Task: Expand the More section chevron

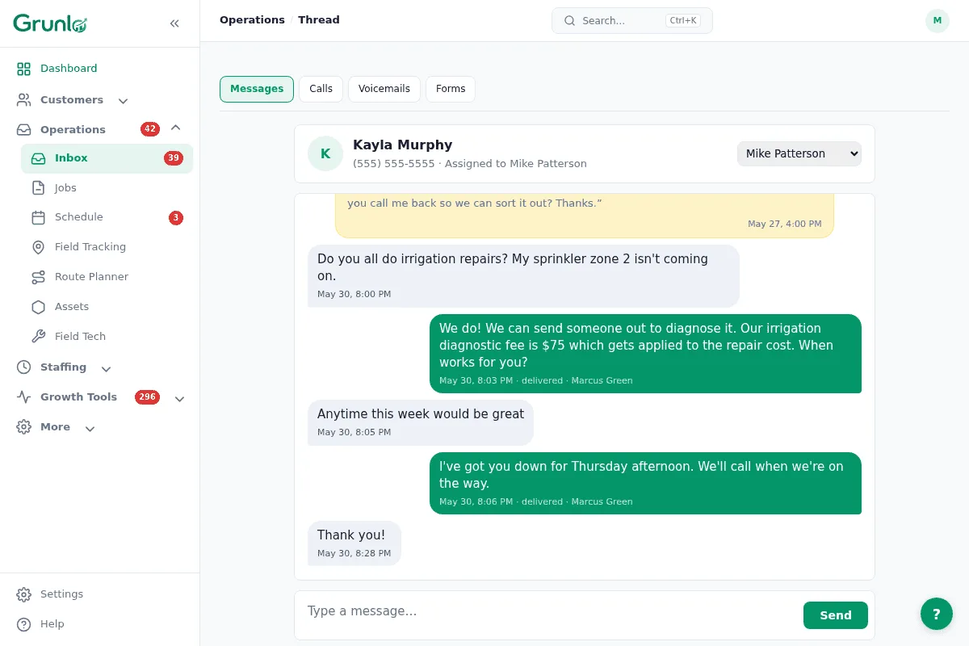Action: [x=90, y=428]
